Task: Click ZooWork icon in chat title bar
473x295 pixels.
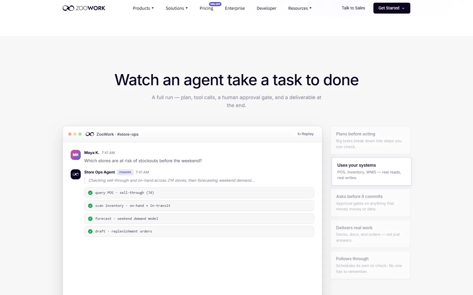Action: click(90, 134)
